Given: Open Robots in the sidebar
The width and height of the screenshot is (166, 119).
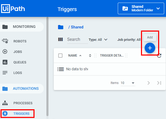Looking at the screenshot, I should click(x=20, y=41).
